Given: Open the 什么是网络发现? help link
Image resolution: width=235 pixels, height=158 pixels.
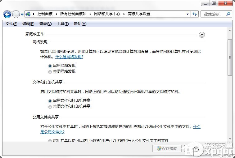Looking at the screenshot, I should [69, 57].
